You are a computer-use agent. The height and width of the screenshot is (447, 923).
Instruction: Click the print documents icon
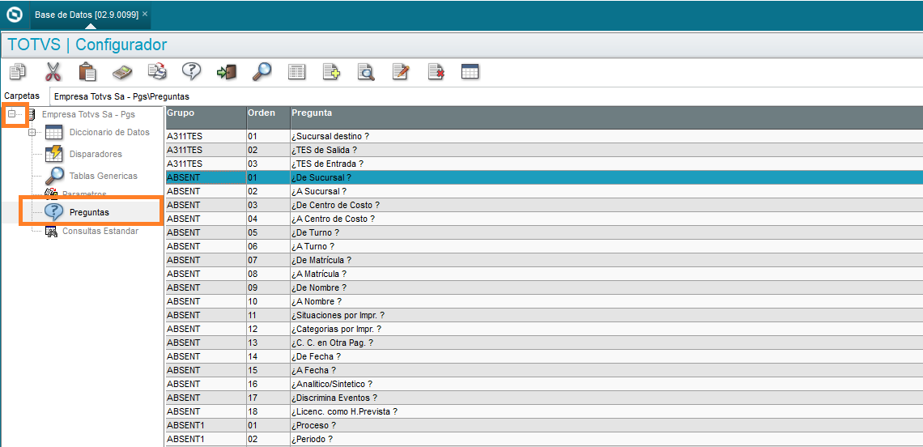[x=156, y=72]
